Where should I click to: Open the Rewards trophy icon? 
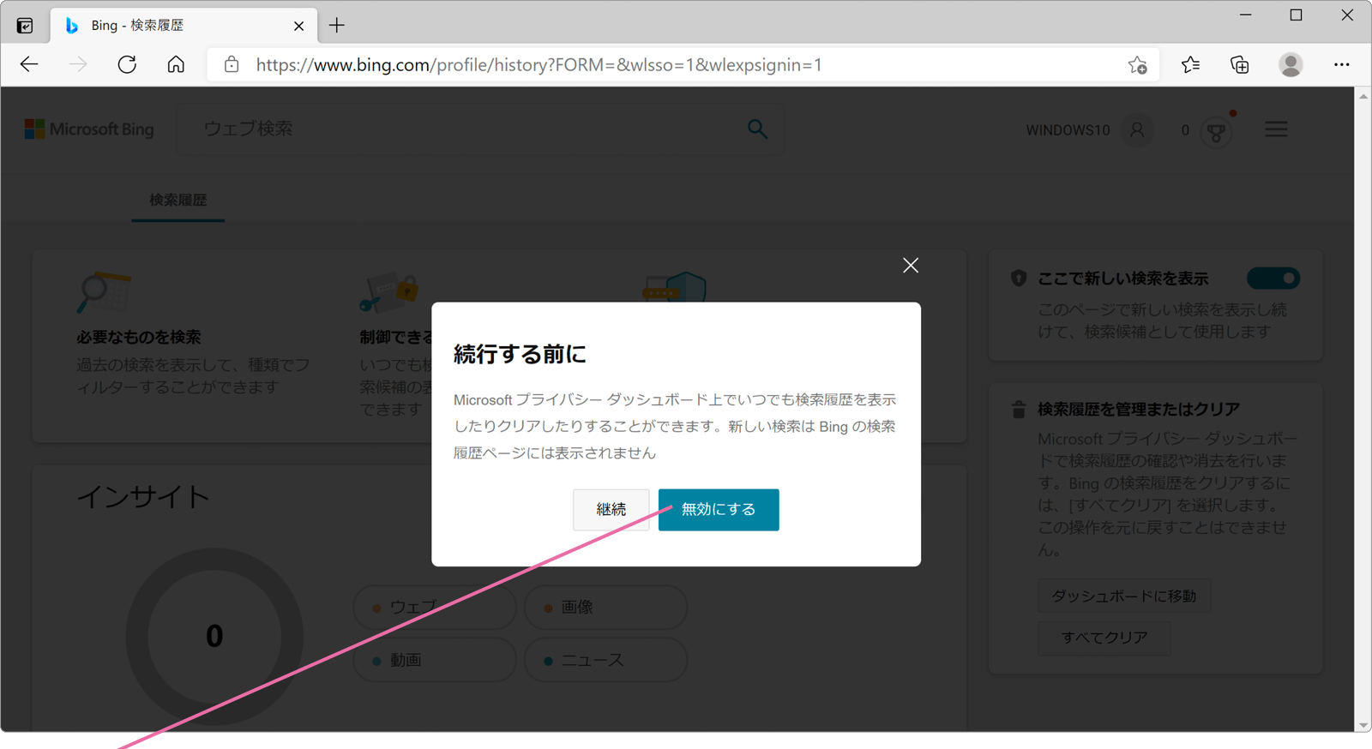pyautogui.click(x=1216, y=132)
